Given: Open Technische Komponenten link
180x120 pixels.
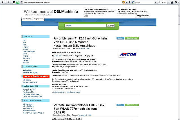Looking at the screenshot, I should [31, 94].
